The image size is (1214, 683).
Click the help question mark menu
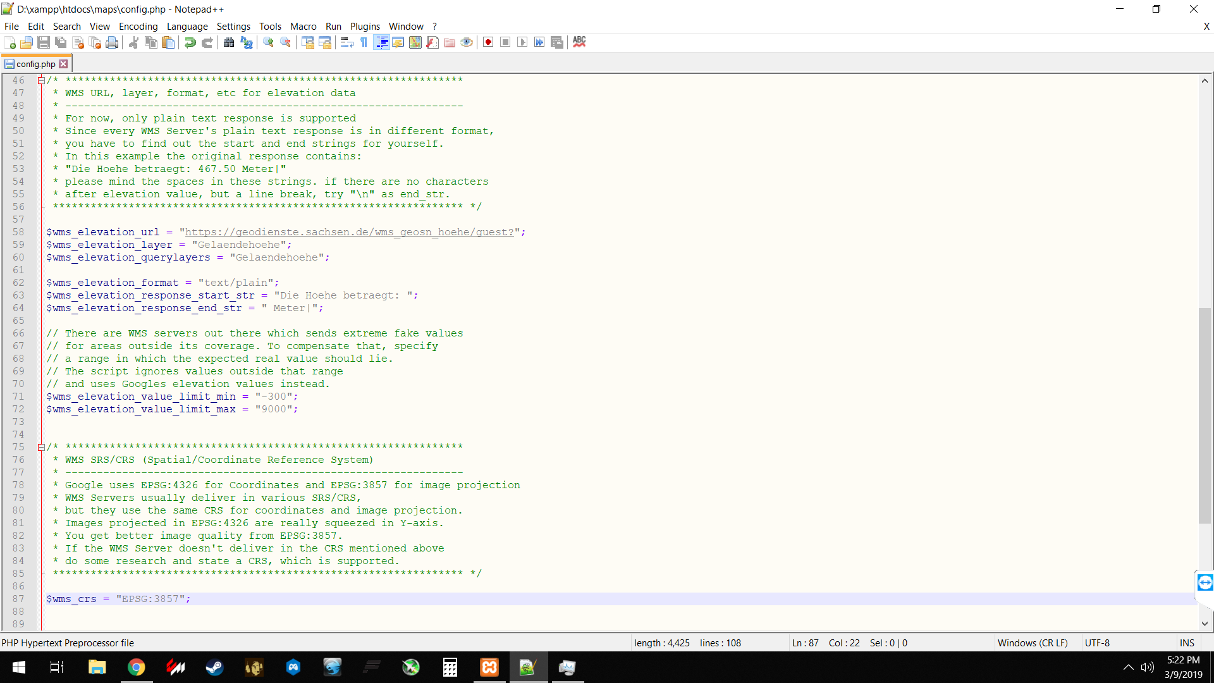tap(434, 27)
